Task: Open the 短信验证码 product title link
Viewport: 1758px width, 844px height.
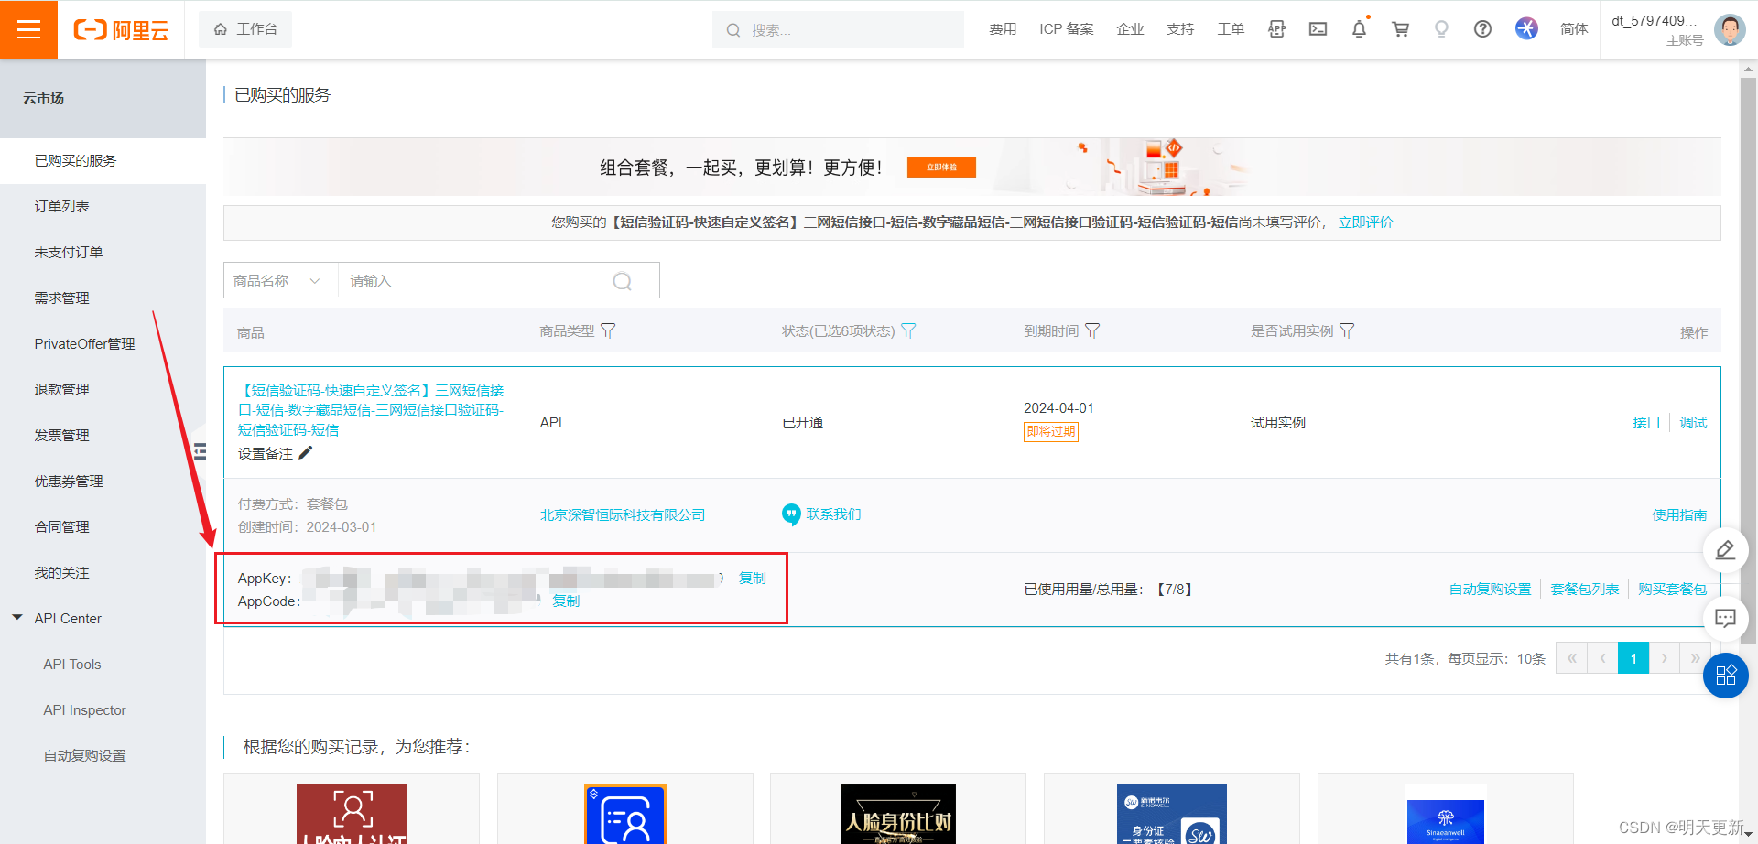Action: pos(371,410)
